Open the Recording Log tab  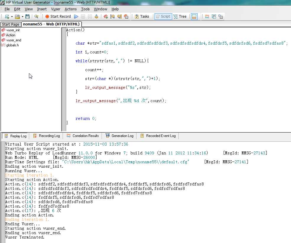click(47, 136)
